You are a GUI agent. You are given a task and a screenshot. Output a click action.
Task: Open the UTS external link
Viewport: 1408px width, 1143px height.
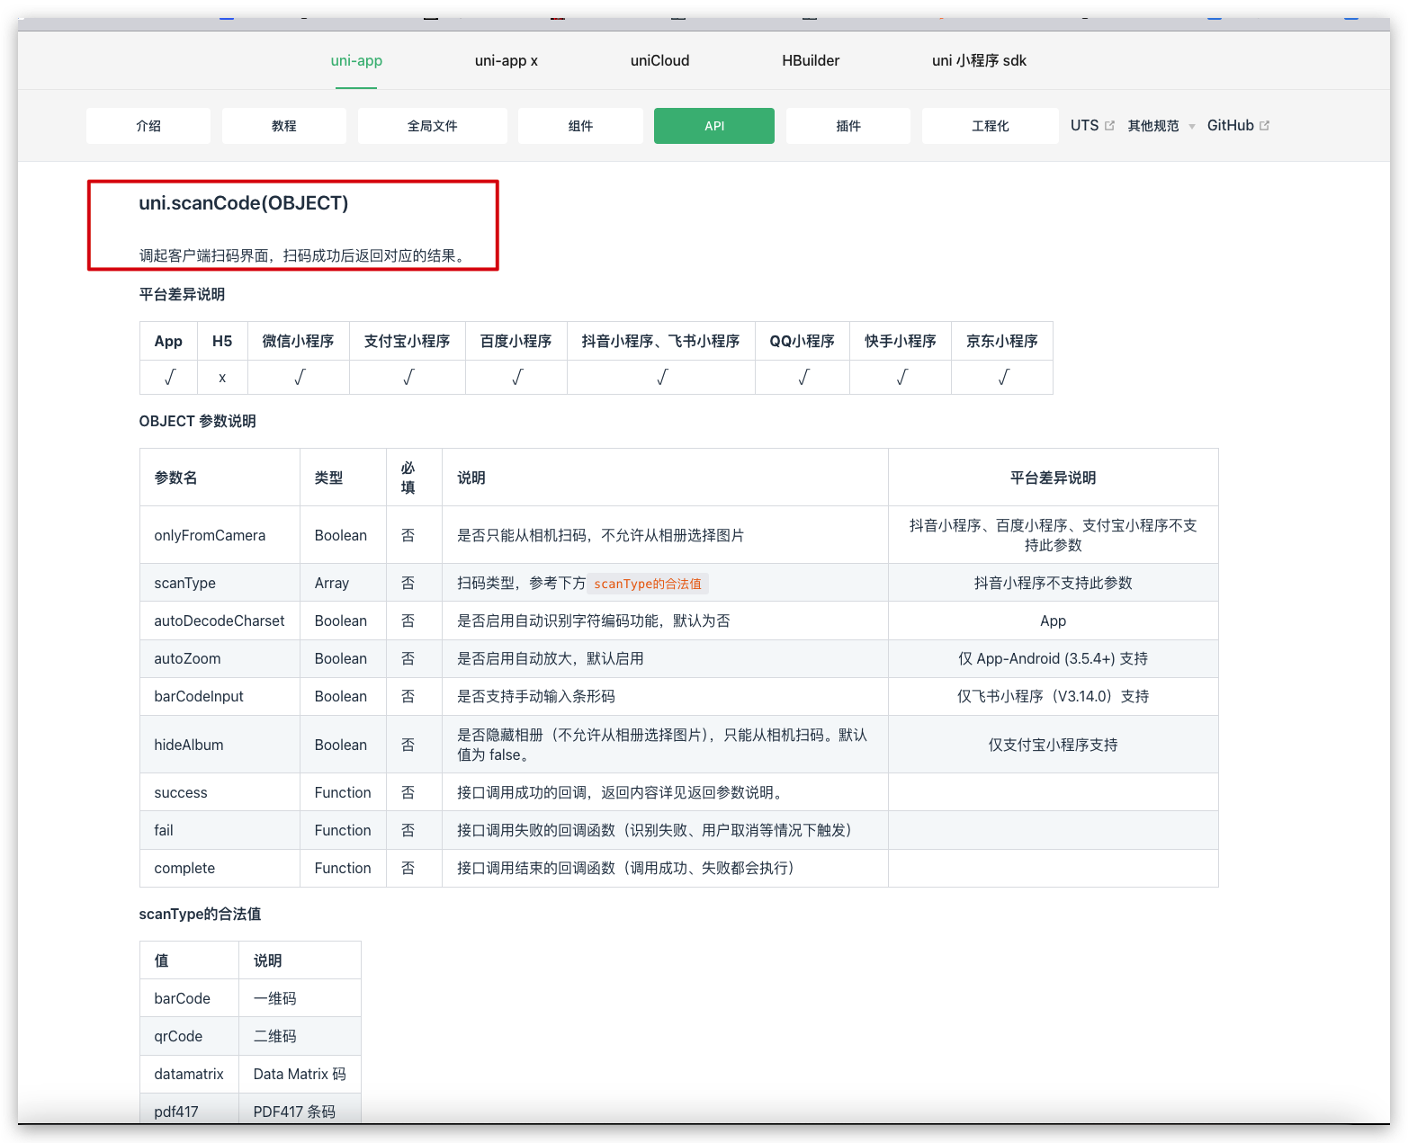pos(1084,126)
